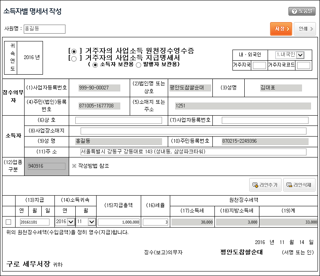Image resolution: width=320 pixels, height=276 pixels.
Task: Click the 소재지 field showing 1251
Action: tap(243, 106)
